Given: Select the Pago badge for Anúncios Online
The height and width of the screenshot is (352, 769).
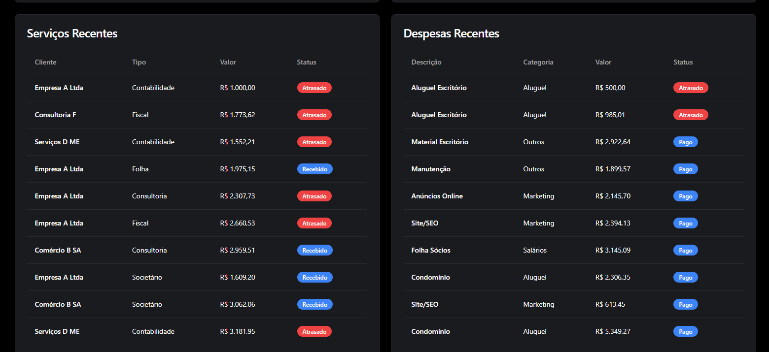Looking at the screenshot, I should (685, 196).
